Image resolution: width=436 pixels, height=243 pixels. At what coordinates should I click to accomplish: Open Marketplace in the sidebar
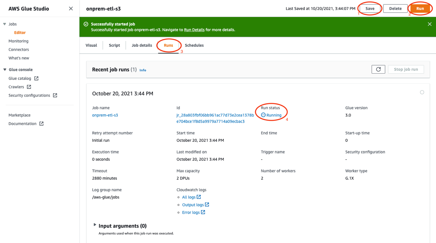20,115
